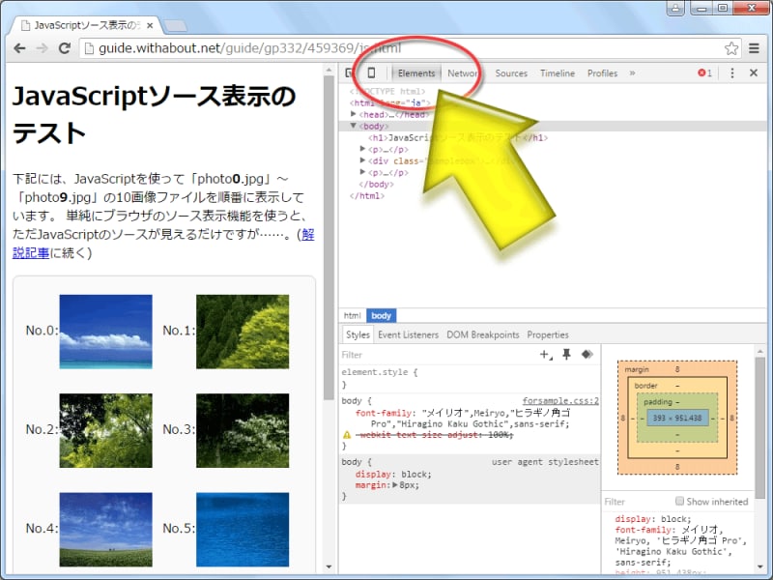Show more DevTools tabs with the chevron
The image size is (773, 580).
632,73
